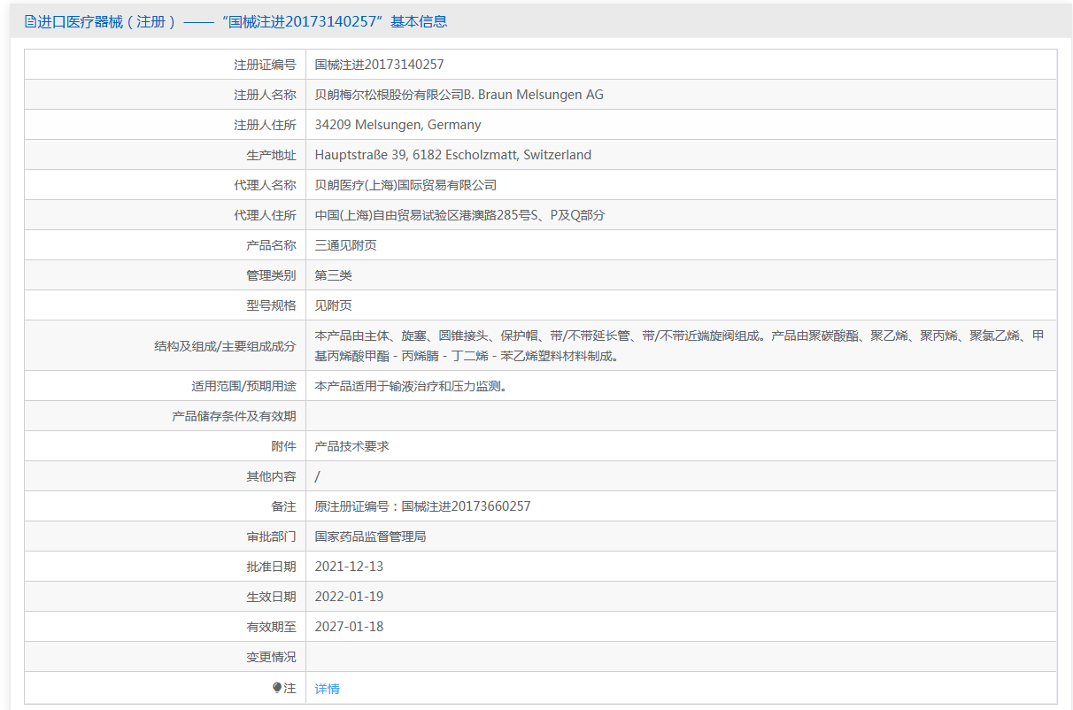Select approval date 2021-12-13
Viewport: 1073px width, 710px height.
(x=349, y=567)
